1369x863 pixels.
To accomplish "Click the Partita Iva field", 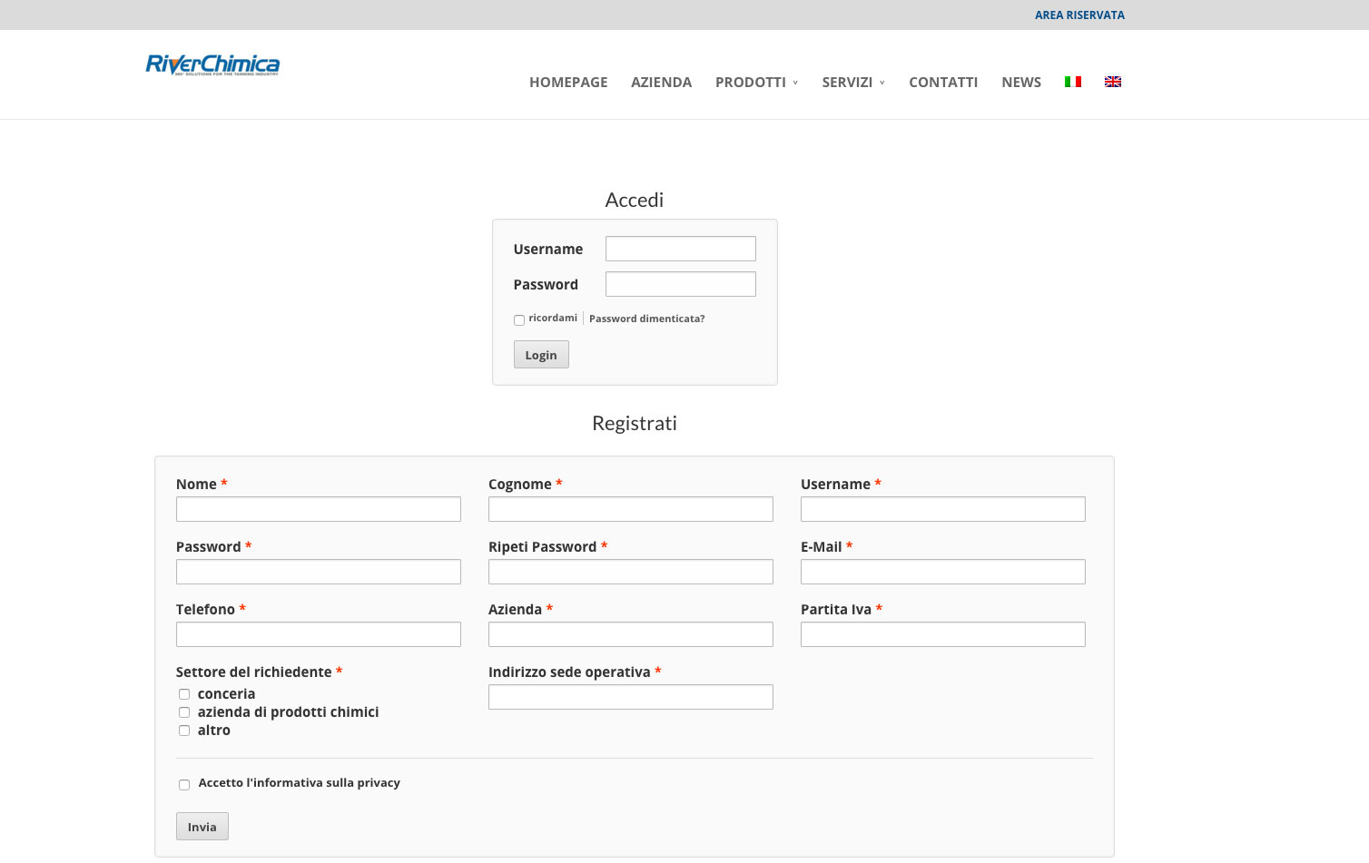I will (x=943, y=634).
